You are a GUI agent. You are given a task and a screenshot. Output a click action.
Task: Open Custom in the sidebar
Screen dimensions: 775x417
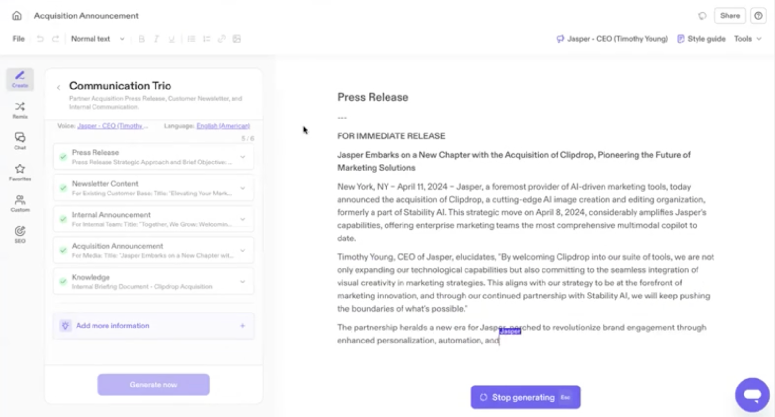[x=20, y=204]
